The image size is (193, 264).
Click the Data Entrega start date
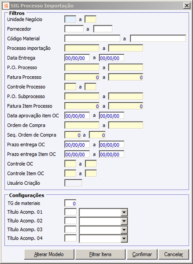[x=77, y=58]
